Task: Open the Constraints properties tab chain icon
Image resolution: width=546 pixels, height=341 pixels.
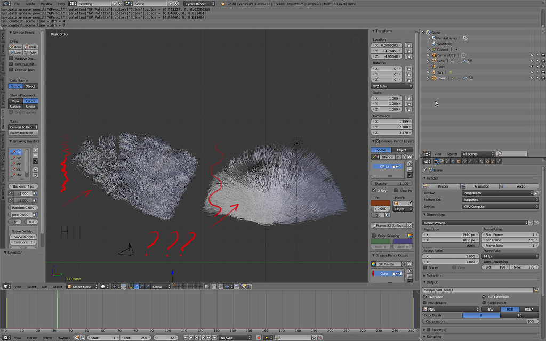Action: point(464,161)
